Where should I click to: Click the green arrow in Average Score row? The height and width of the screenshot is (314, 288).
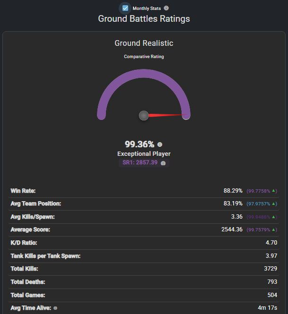pos(274,229)
